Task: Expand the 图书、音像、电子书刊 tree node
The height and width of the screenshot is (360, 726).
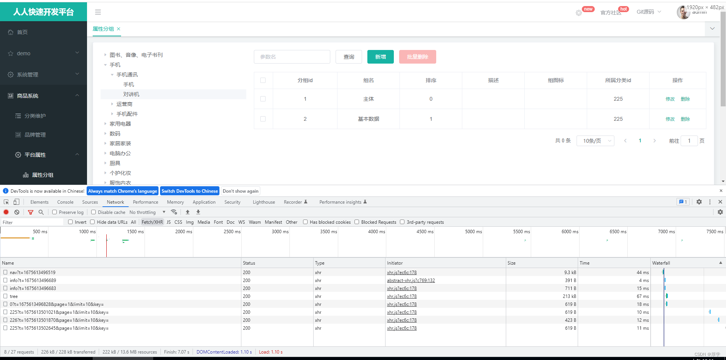Action: (x=105, y=55)
